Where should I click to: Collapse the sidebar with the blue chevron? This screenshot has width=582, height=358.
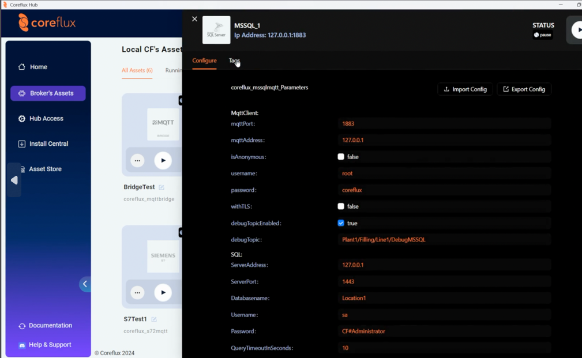tap(85, 284)
